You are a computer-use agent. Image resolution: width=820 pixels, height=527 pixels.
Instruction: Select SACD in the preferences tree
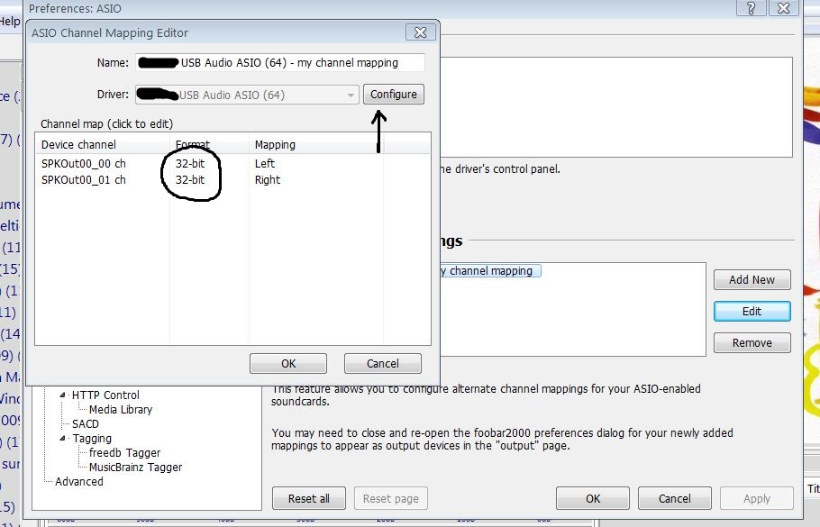[x=86, y=424]
